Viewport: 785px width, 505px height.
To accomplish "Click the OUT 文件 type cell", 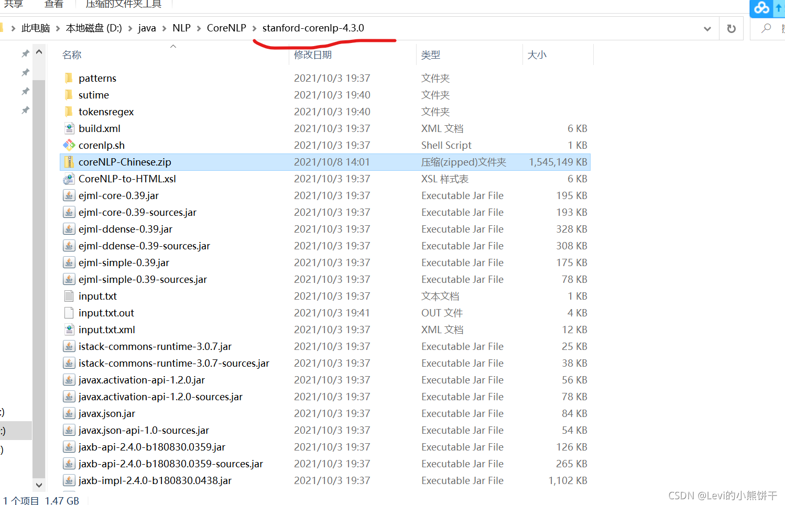I will [x=442, y=313].
